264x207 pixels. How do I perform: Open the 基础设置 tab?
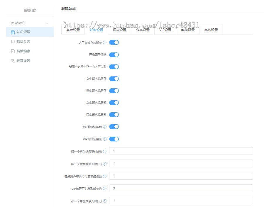[x=73, y=30]
